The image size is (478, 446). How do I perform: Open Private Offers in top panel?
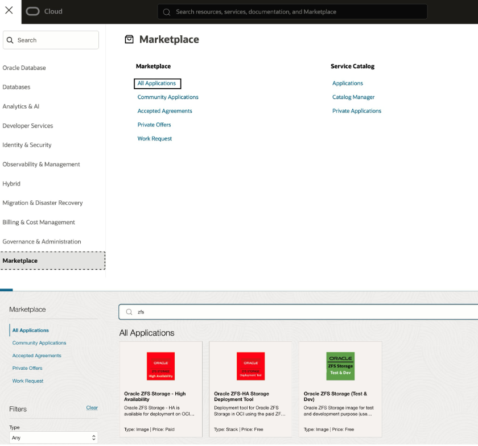(x=154, y=125)
